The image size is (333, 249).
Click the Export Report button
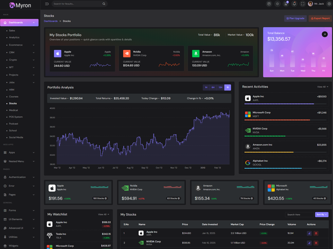pyautogui.click(x=320, y=18)
